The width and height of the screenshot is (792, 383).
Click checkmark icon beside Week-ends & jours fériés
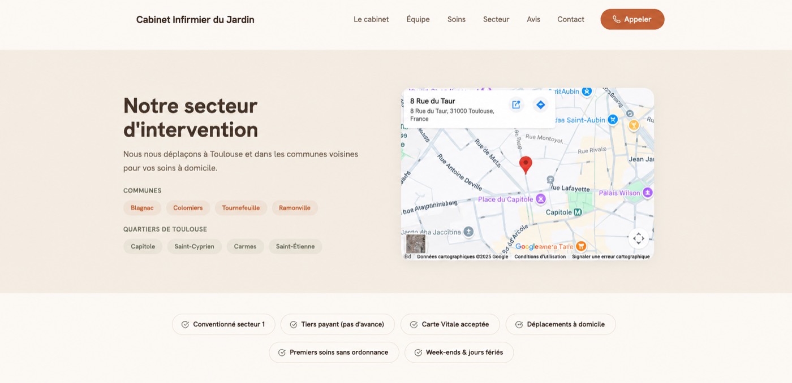(418, 352)
